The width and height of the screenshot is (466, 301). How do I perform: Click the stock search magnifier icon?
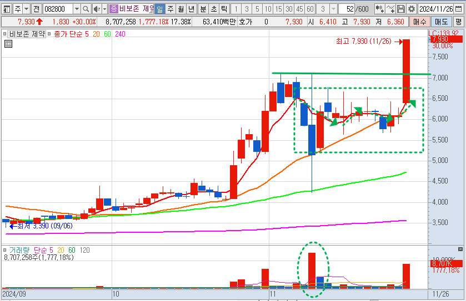click(x=86, y=9)
